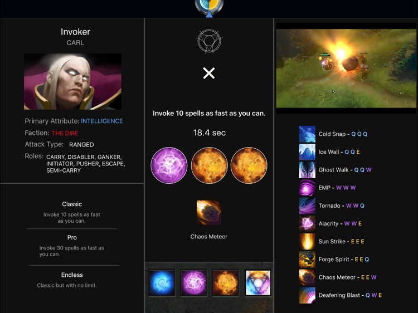The height and width of the screenshot is (313, 418).
Task: Click the Chaos Meteor target spell image
Action: [209, 213]
